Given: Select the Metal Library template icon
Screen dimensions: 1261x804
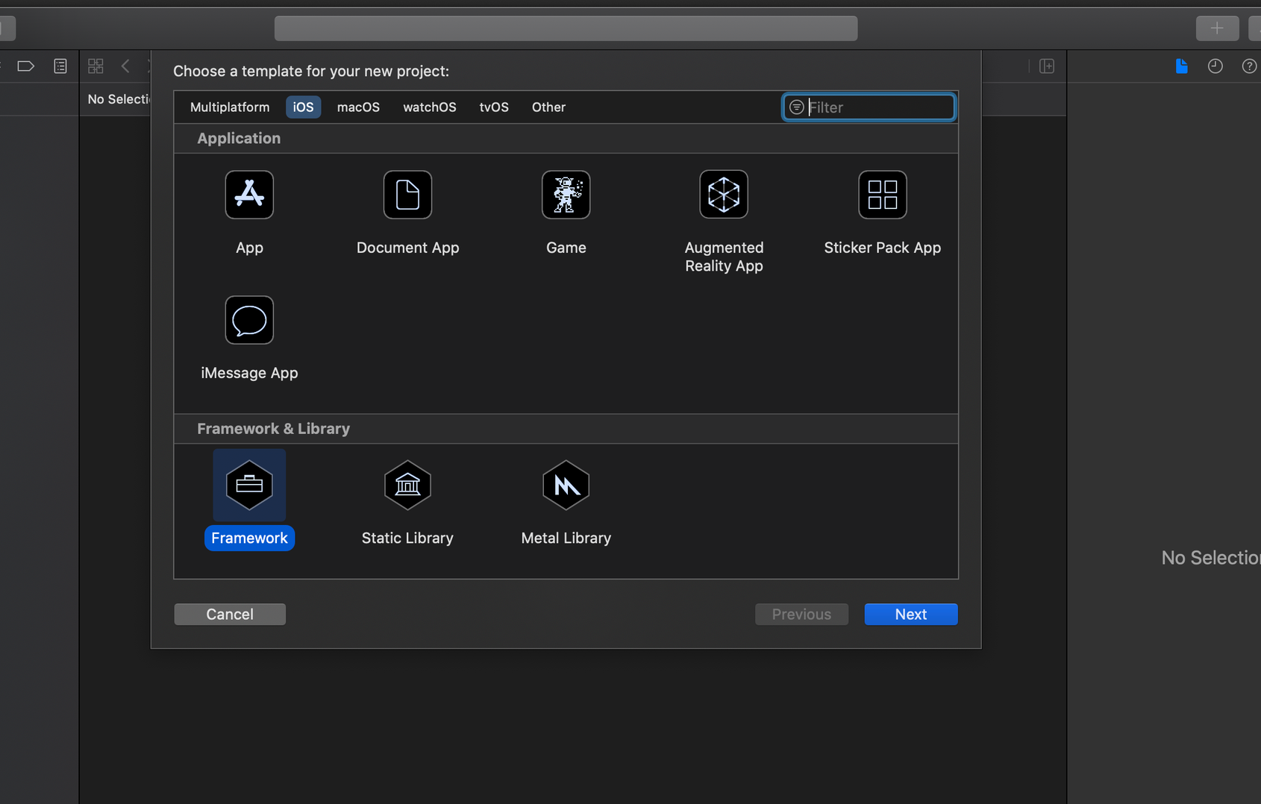Looking at the screenshot, I should [x=566, y=485].
